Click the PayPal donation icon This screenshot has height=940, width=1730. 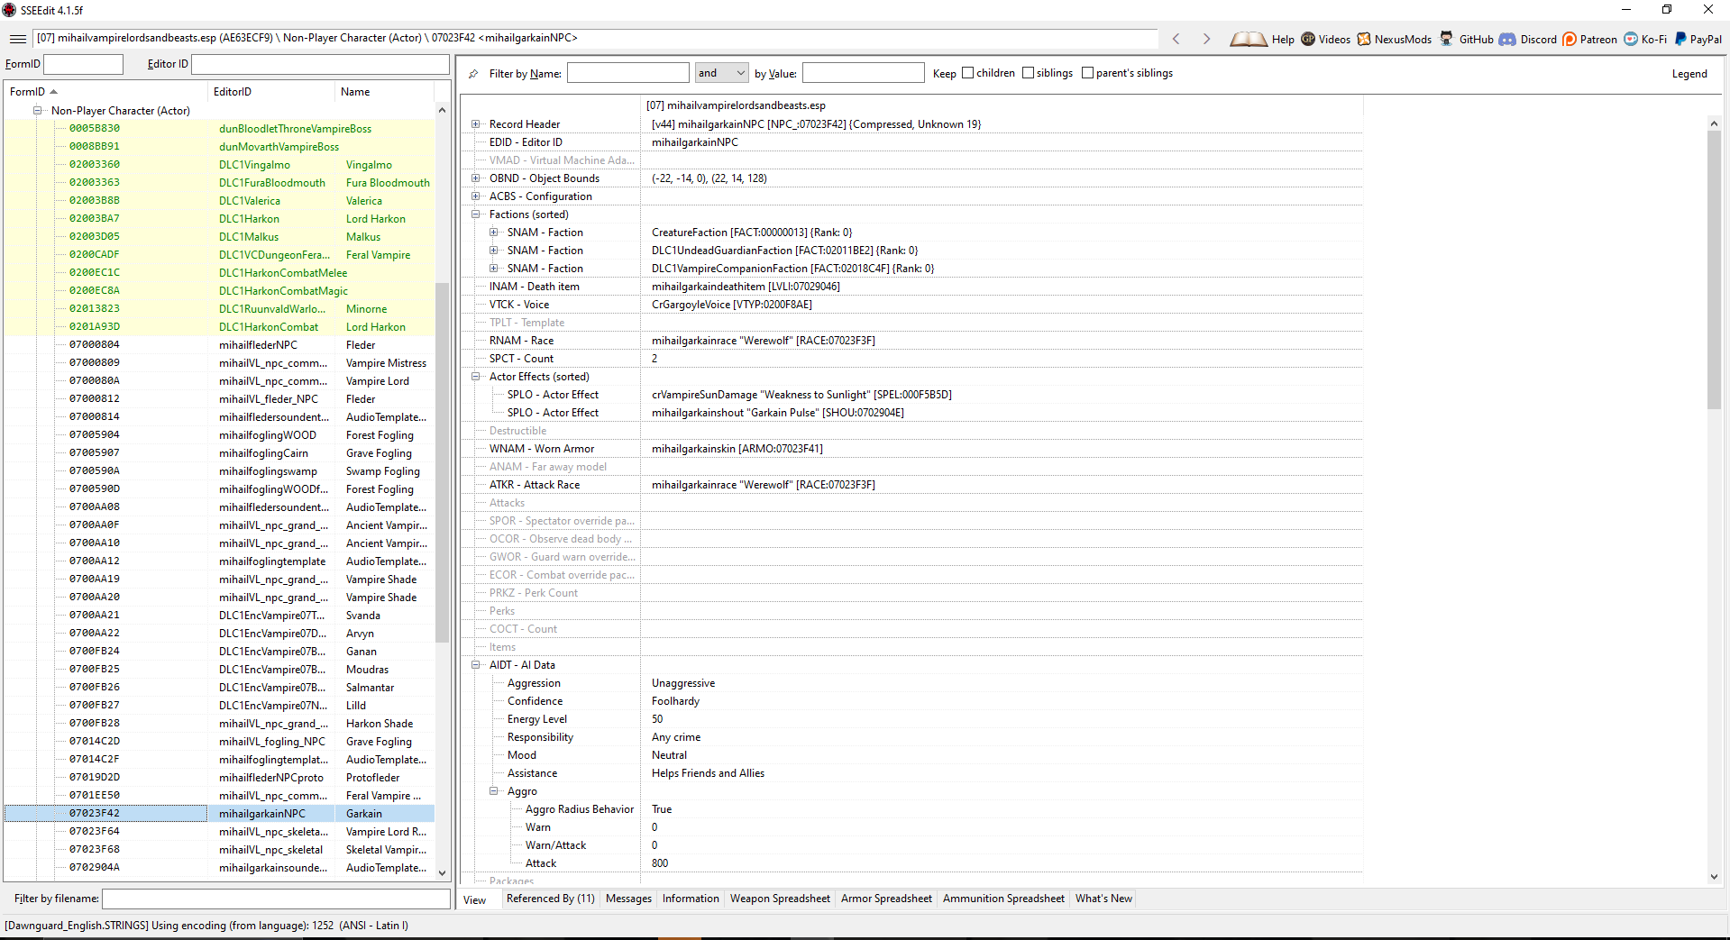(x=1680, y=39)
